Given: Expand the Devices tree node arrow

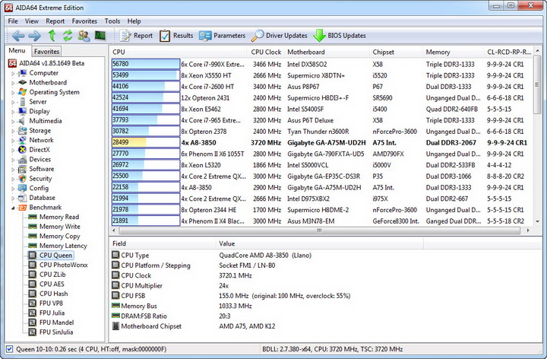Looking at the screenshot, I should [x=13, y=160].
